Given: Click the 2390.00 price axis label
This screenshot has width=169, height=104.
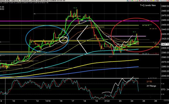Looking at the screenshot, I should [165, 53].
